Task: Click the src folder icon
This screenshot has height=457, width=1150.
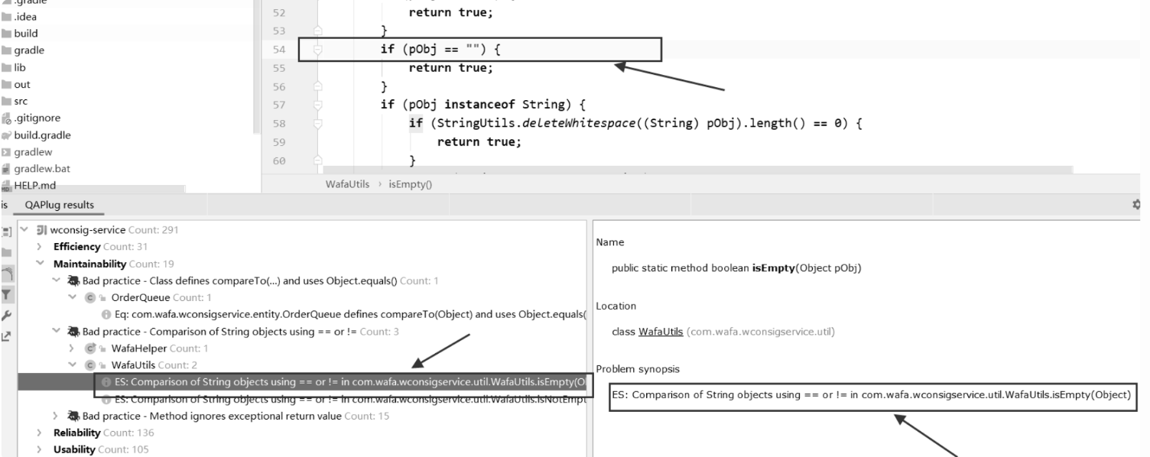Action: point(7,102)
